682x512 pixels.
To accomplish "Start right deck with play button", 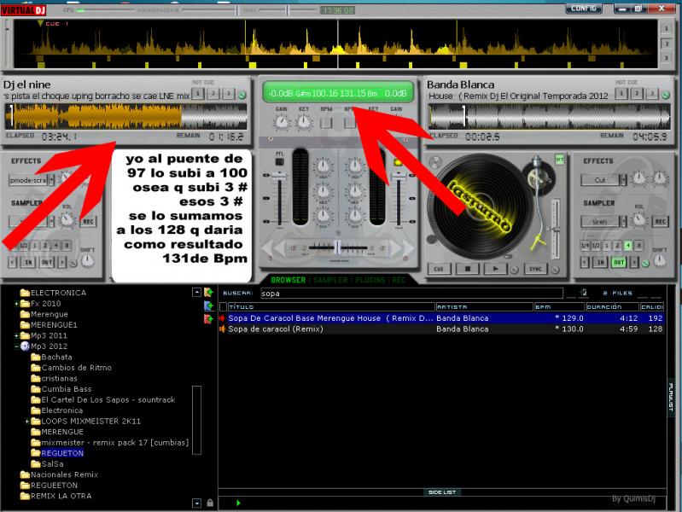I will click(494, 269).
